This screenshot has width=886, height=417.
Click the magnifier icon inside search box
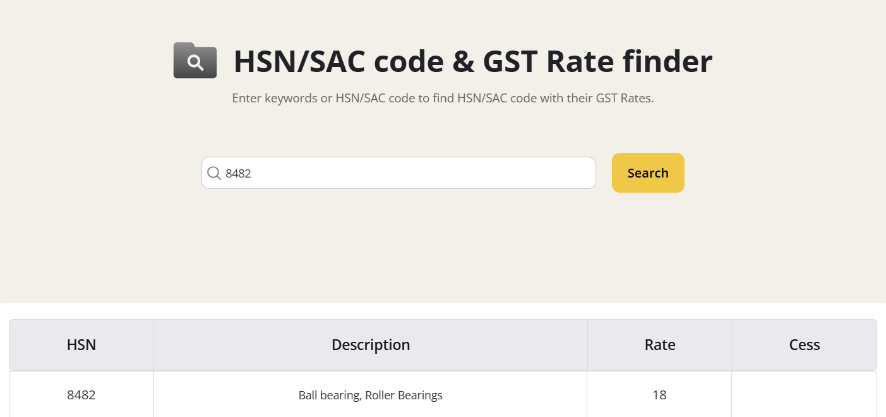[x=214, y=173]
